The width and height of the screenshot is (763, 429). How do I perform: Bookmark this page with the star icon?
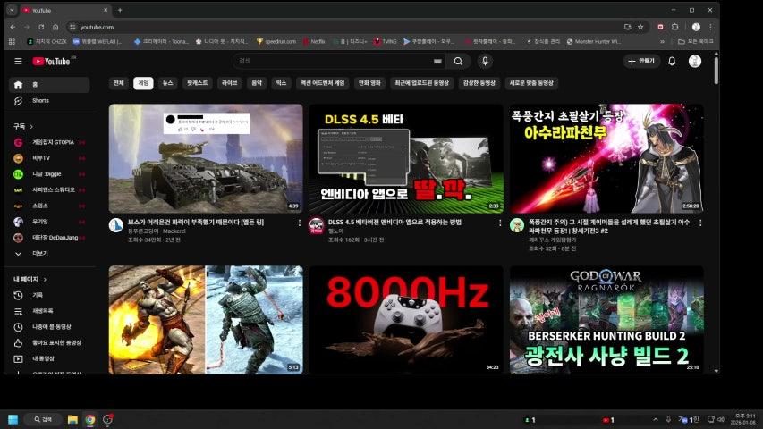(x=640, y=27)
